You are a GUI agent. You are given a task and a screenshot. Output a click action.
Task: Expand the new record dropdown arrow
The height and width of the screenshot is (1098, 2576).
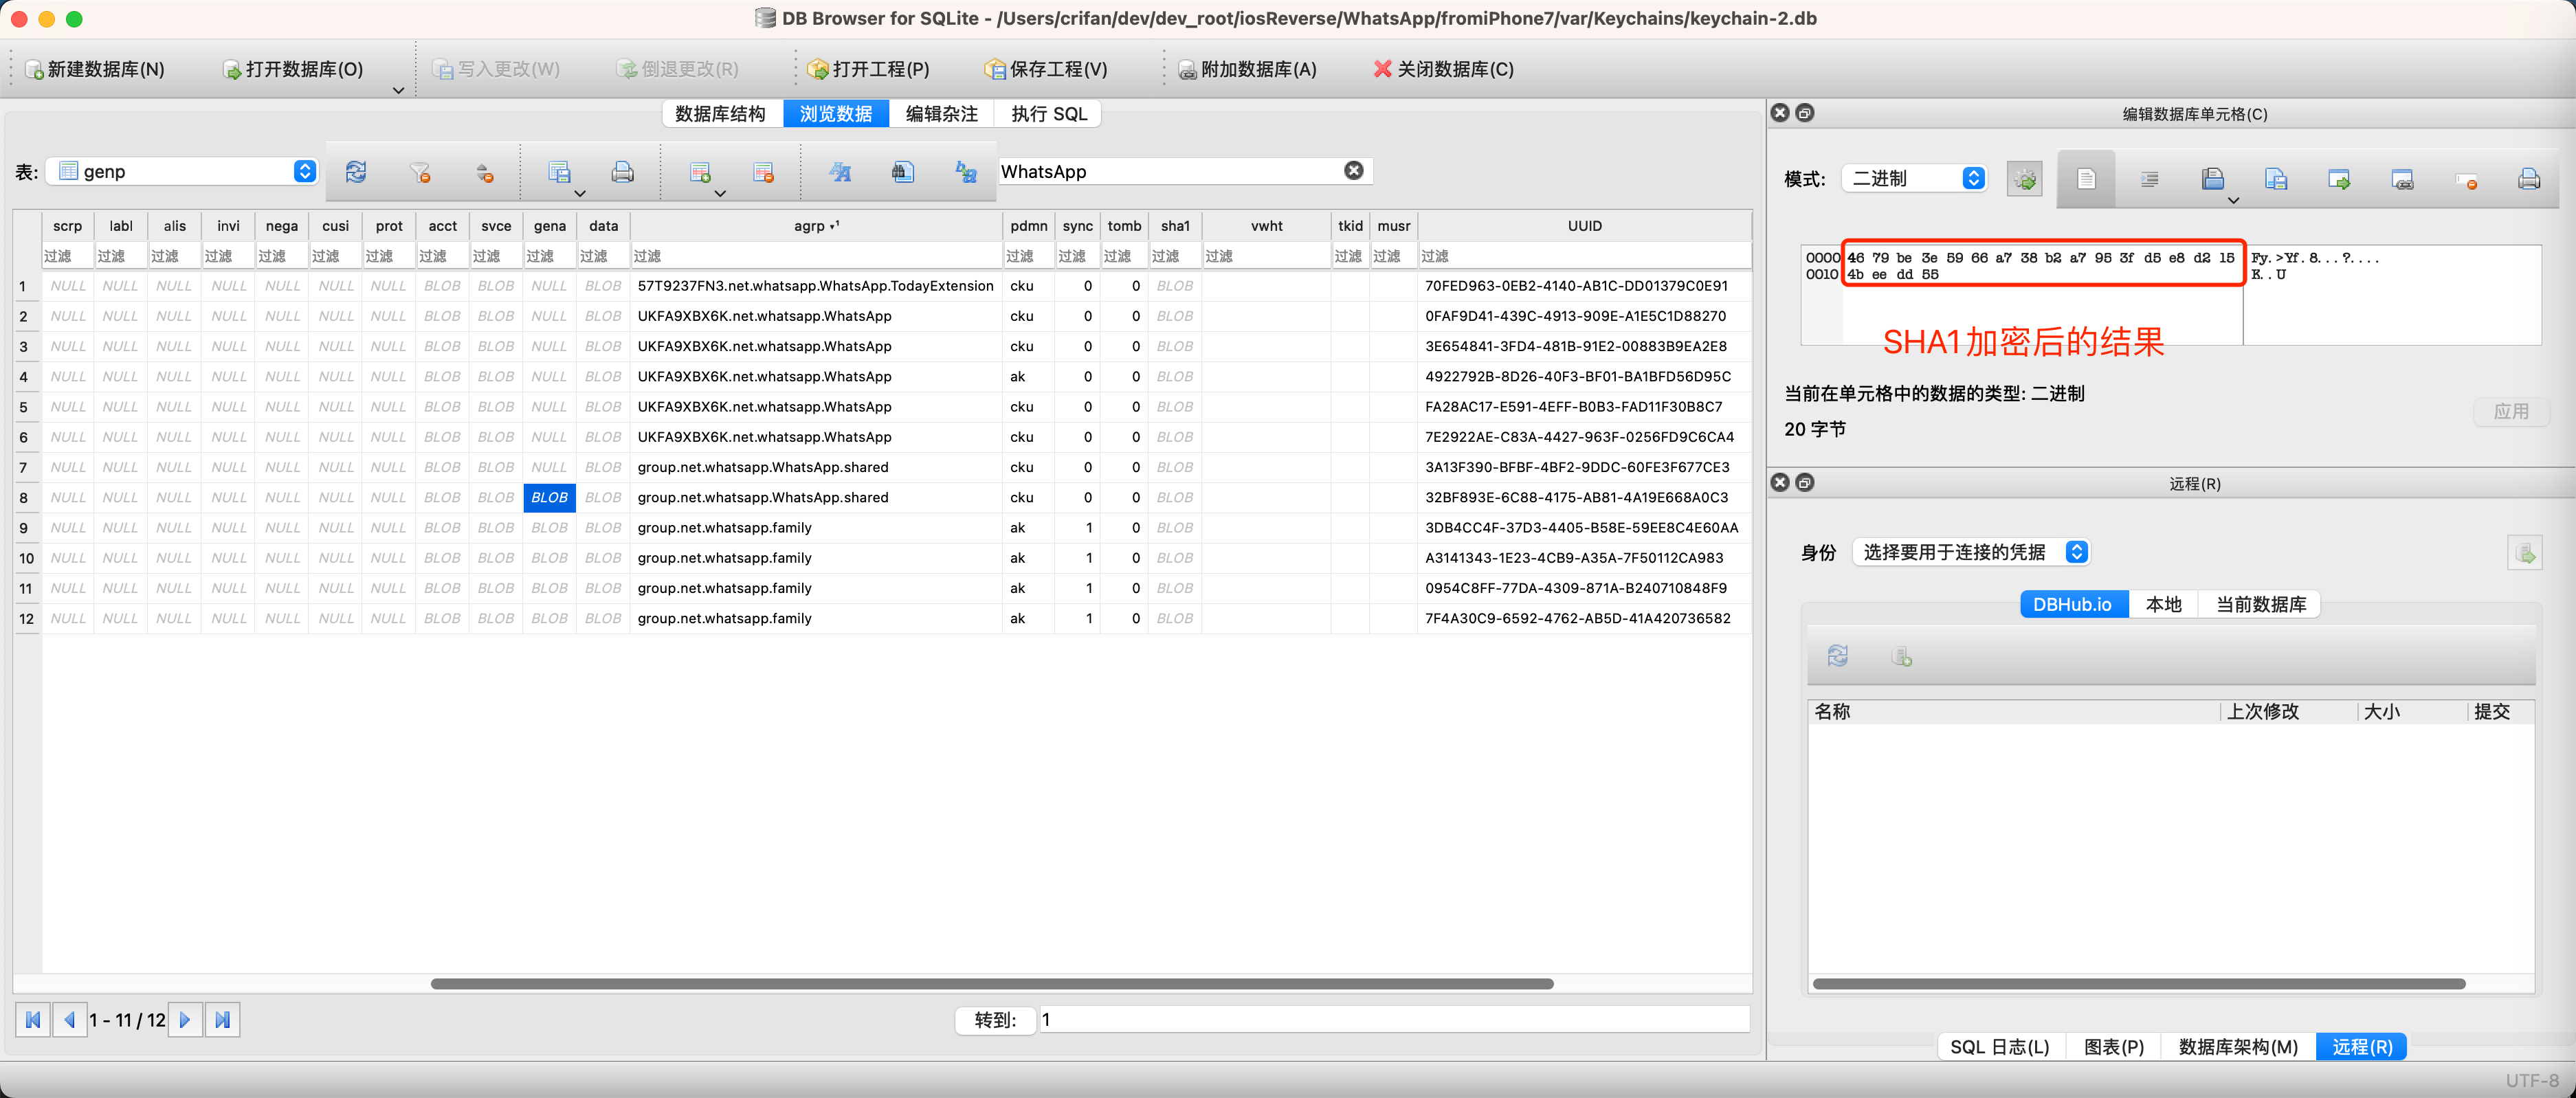(720, 194)
